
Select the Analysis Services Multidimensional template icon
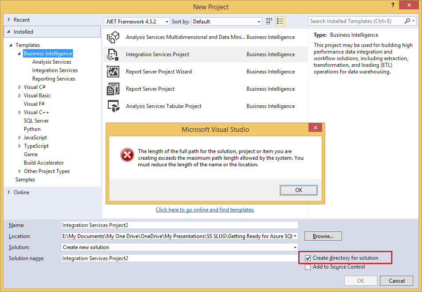point(113,37)
